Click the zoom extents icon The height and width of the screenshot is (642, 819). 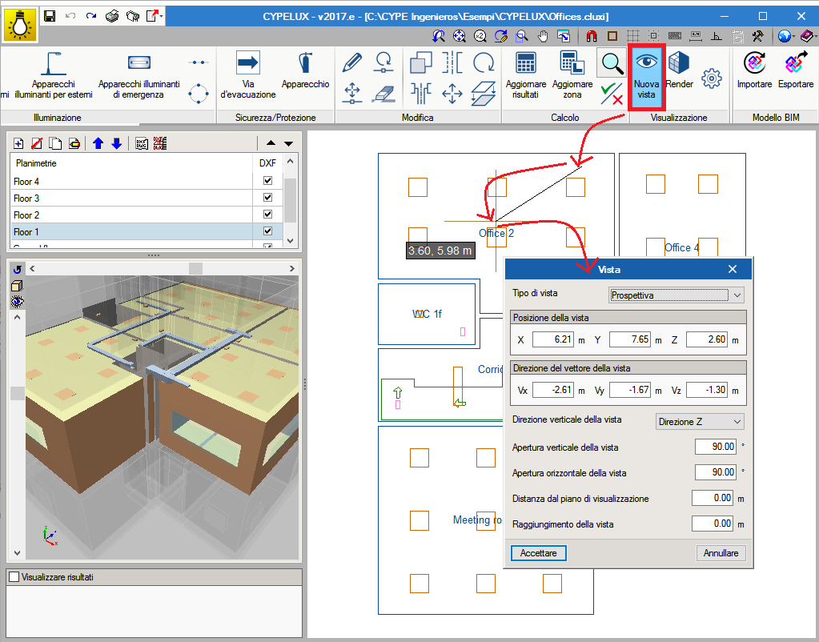pyautogui.click(x=459, y=36)
